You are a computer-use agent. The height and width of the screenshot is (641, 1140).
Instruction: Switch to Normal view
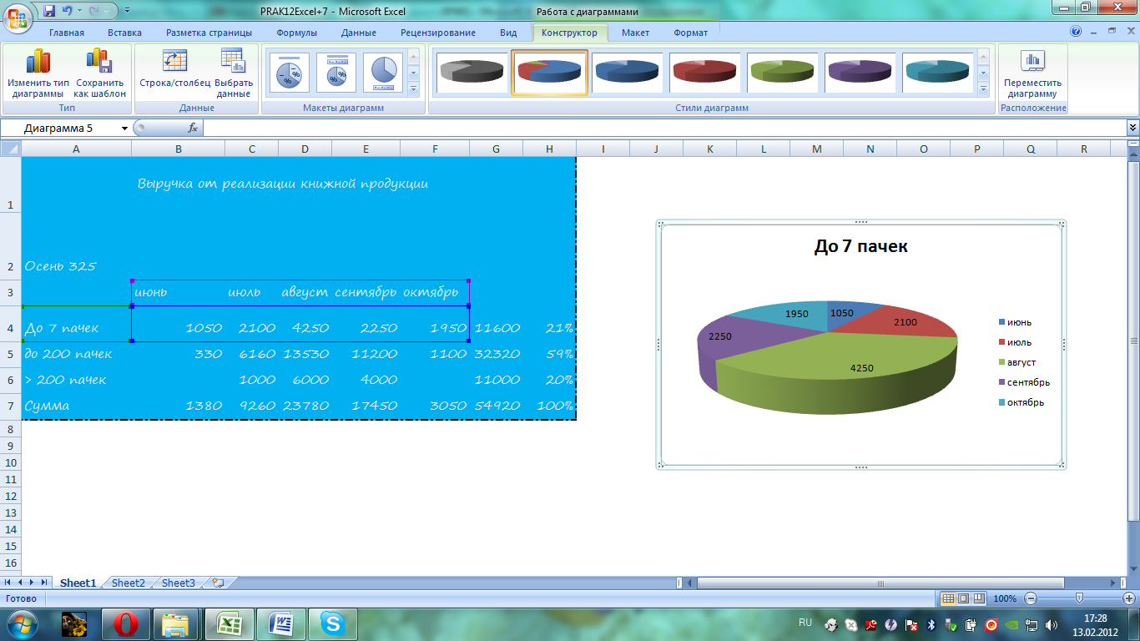point(947,598)
